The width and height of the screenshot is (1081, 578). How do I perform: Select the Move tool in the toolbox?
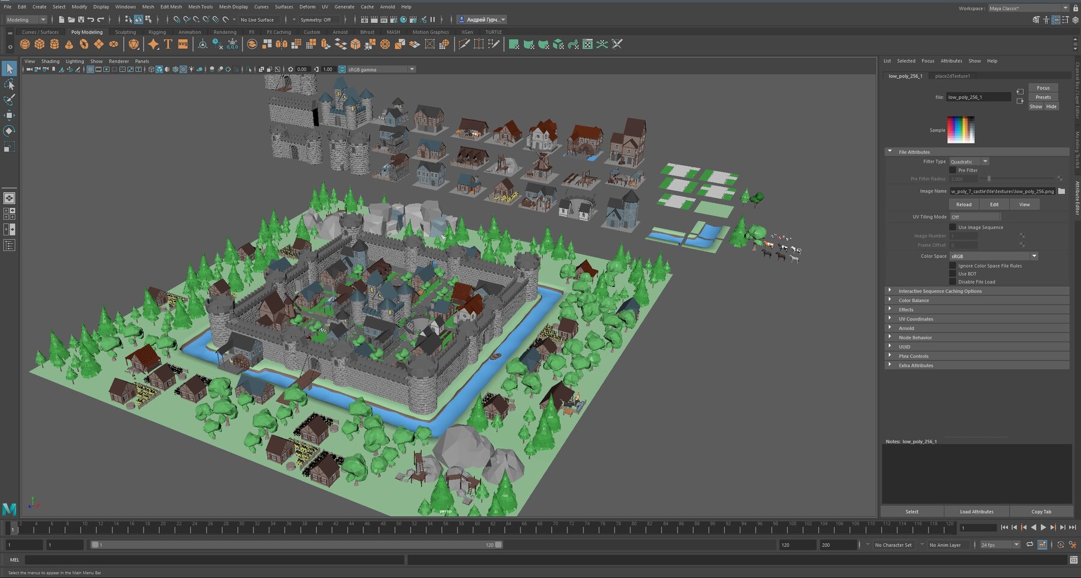(x=10, y=115)
